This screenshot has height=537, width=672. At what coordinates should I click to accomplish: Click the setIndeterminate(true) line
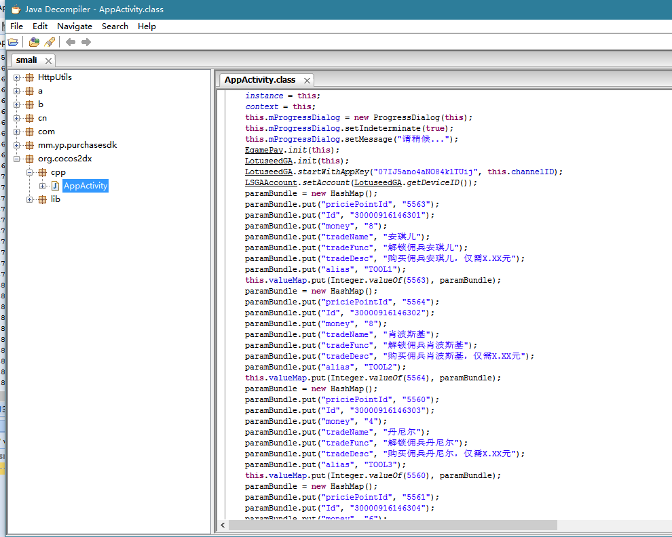(350, 128)
